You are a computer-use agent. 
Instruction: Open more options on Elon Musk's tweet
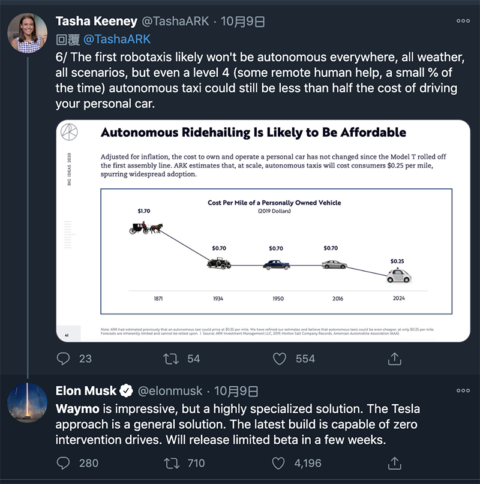point(463,390)
